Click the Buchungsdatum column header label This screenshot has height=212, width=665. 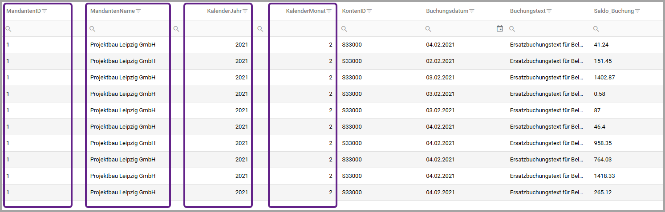(x=447, y=11)
